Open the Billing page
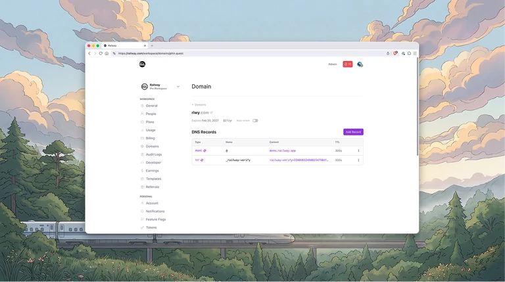Screen dimensions: 505x282 pos(148,138)
